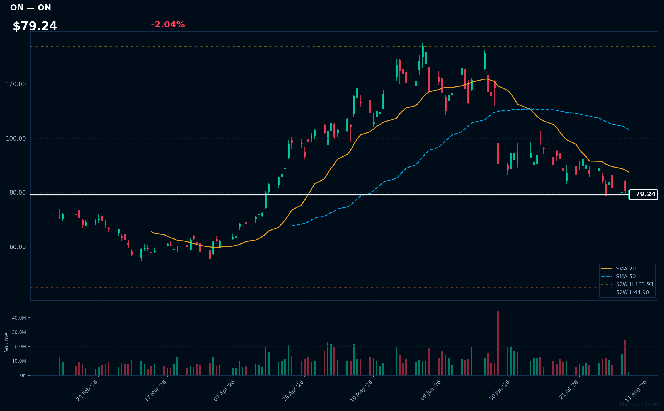Click the 79.24 price label box
The image size is (664, 411).
[x=643, y=194]
